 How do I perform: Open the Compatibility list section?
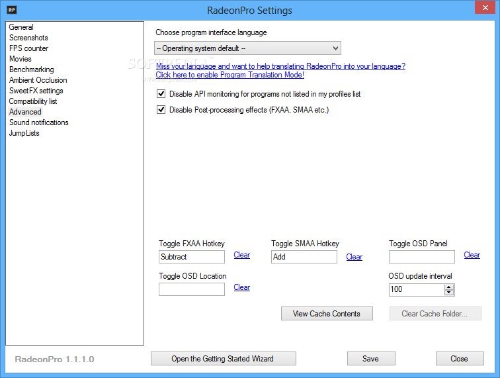[x=33, y=101]
